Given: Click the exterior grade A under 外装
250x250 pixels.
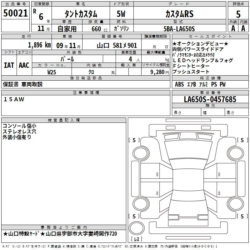Looking at the screenshot, I should pyautogui.click(x=233, y=28).
